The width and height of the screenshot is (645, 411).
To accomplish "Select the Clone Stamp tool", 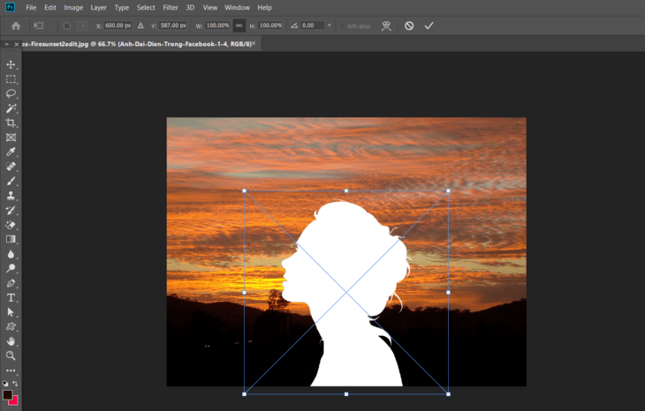I will coord(11,196).
